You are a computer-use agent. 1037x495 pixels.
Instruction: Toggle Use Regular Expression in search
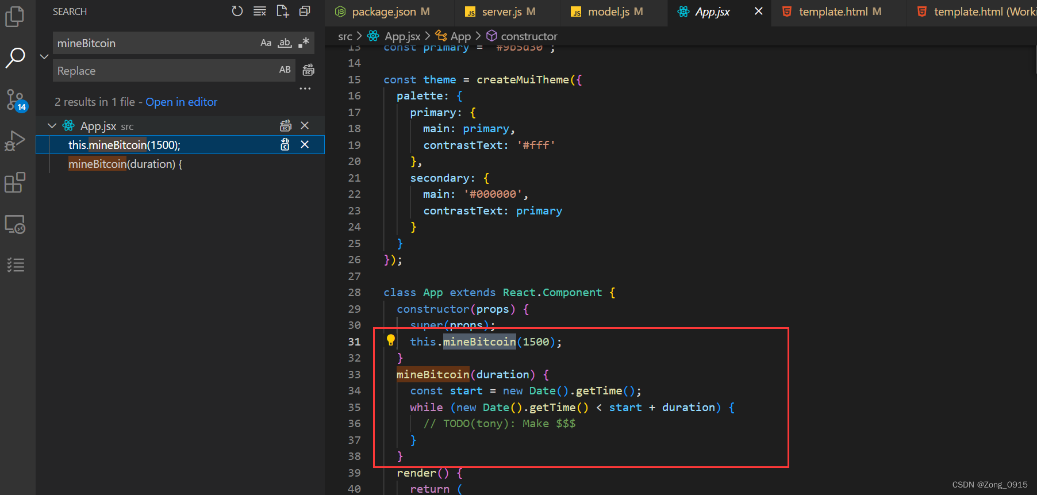[304, 43]
